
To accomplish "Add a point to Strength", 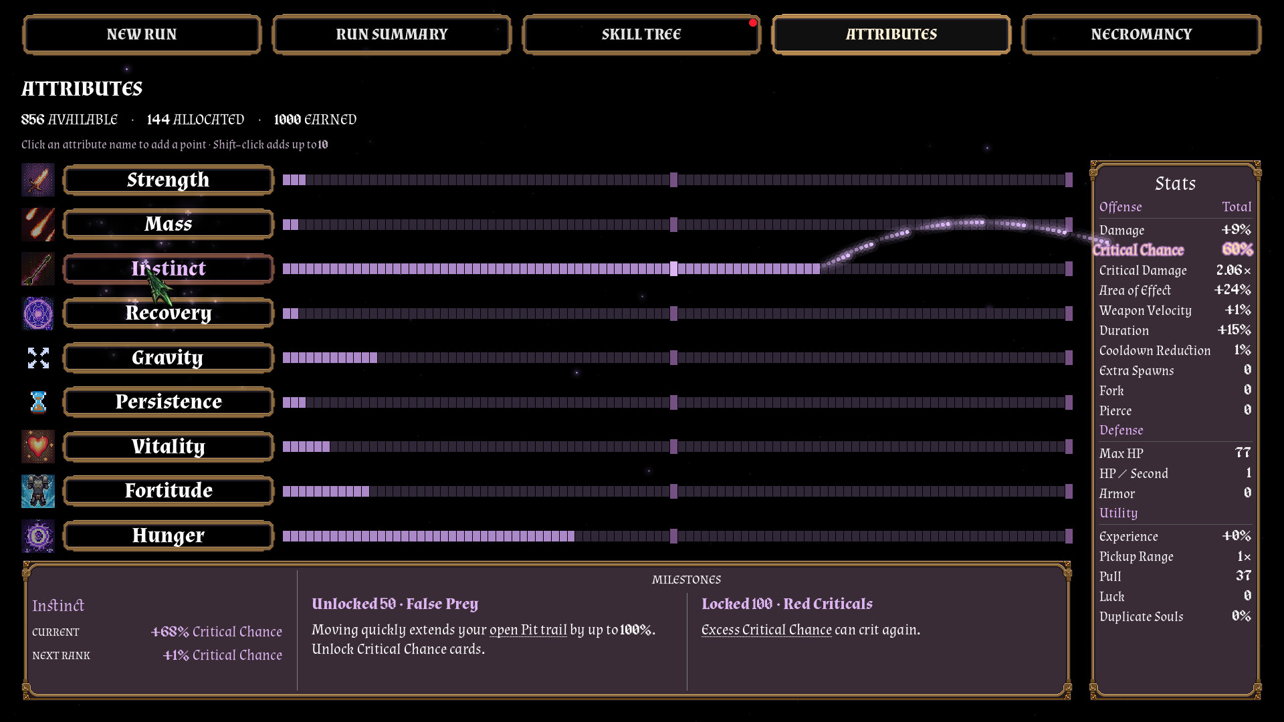I will pos(169,180).
